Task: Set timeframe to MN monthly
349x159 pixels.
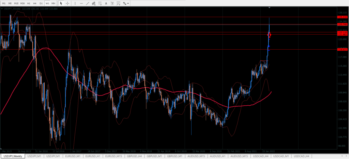Action: [x=54, y=3]
